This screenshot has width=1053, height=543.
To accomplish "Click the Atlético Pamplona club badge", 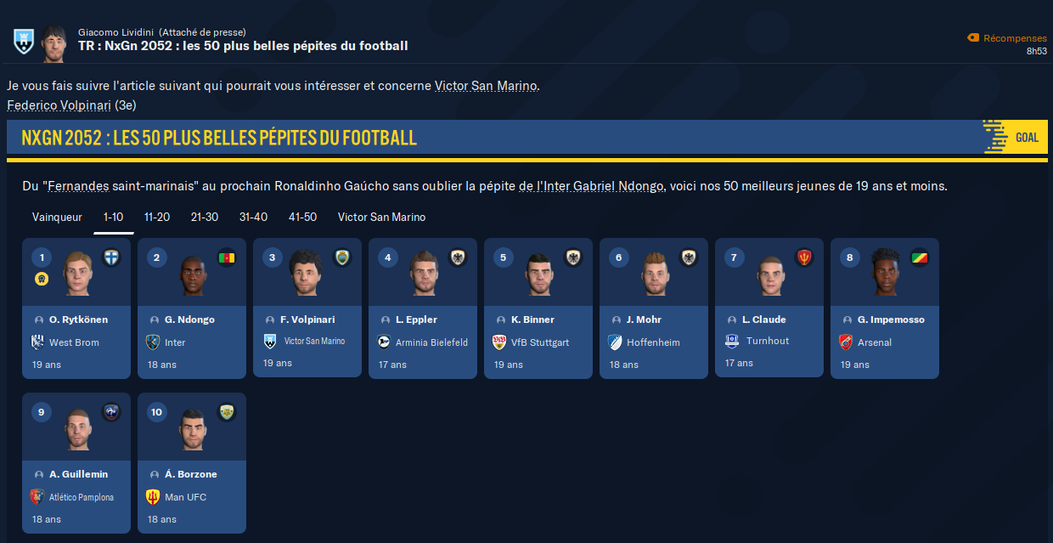I will point(37,497).
